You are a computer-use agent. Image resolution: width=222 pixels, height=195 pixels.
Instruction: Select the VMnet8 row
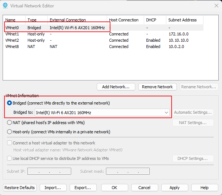point(103,47)
